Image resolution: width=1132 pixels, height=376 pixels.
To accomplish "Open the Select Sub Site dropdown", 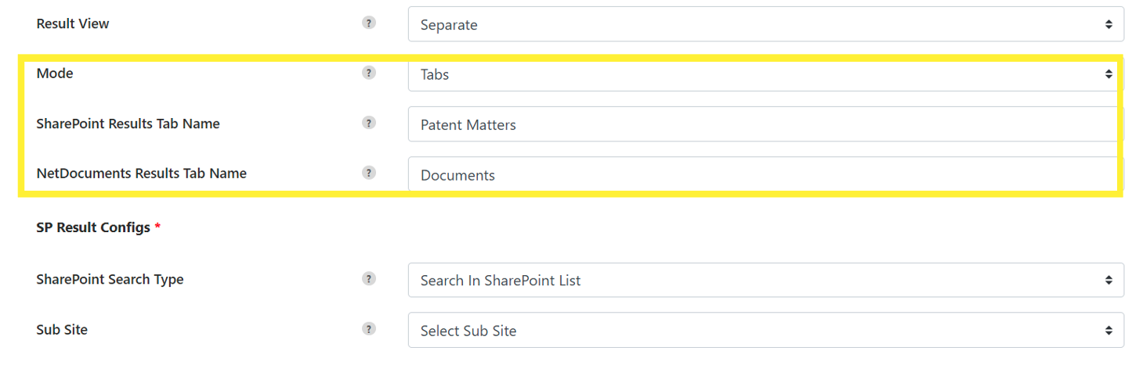I will 766,330.
